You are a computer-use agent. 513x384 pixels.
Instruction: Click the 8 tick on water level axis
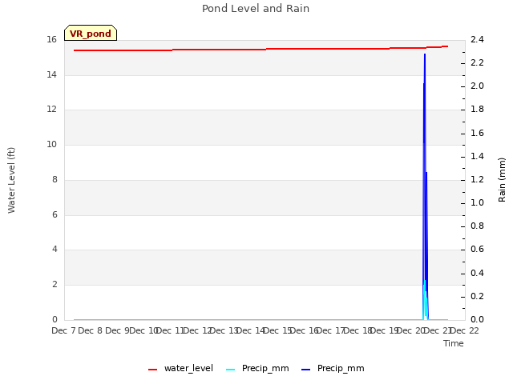(x=55, y=179)
